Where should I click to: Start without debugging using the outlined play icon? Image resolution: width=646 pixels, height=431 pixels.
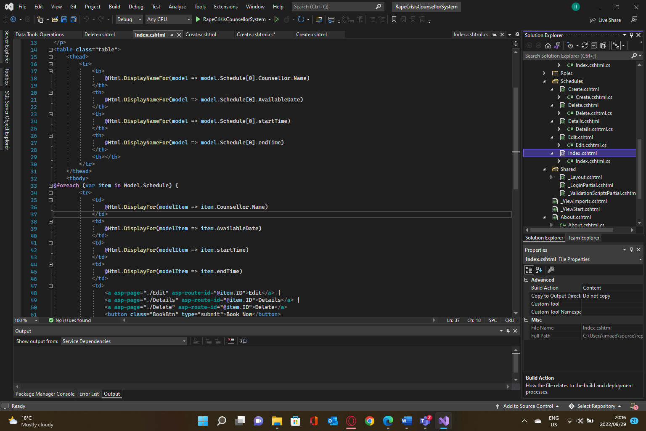pyautogui.click(x=276, y=19)
